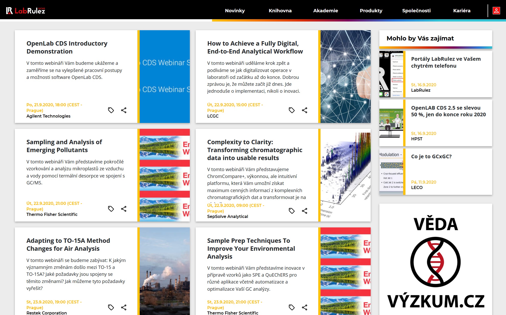Click the Pá, 11.9.2020 date
506x315 pixels.
(x=424, y=182)
